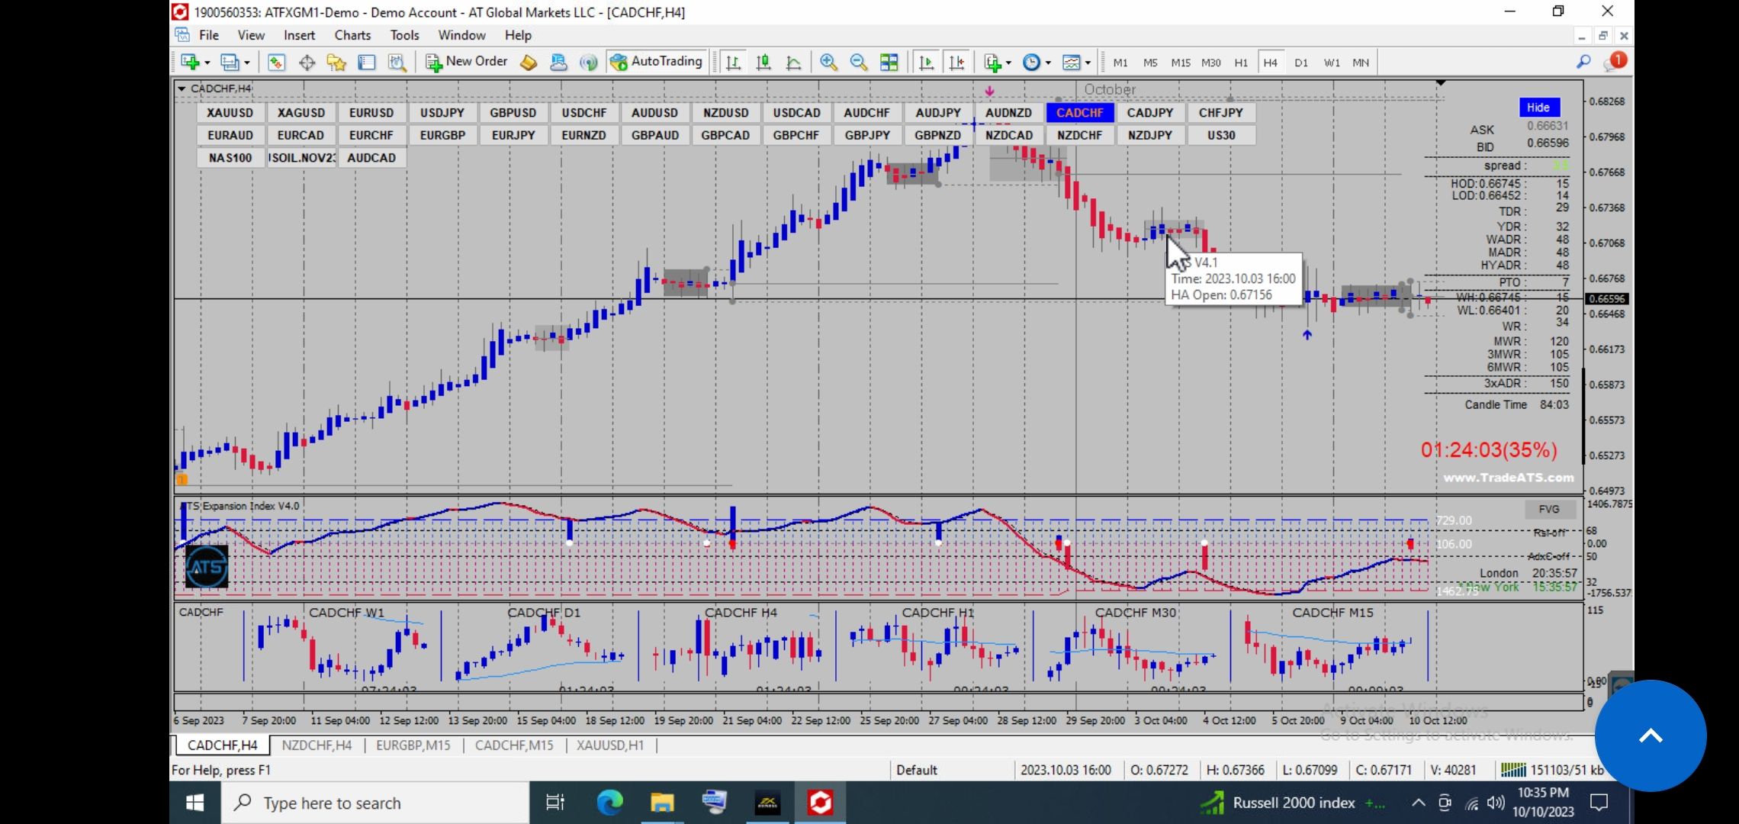Expand the New Chart dropdown arrow
The width and height of the screenshot is (1739, 824).
pos(207,63)
